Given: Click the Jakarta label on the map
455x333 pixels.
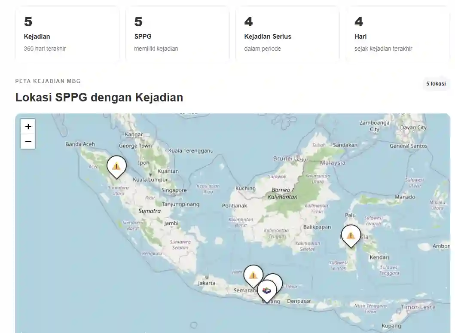Looking at the screenshot, I should pyautogui.click(x=207, y=283).
